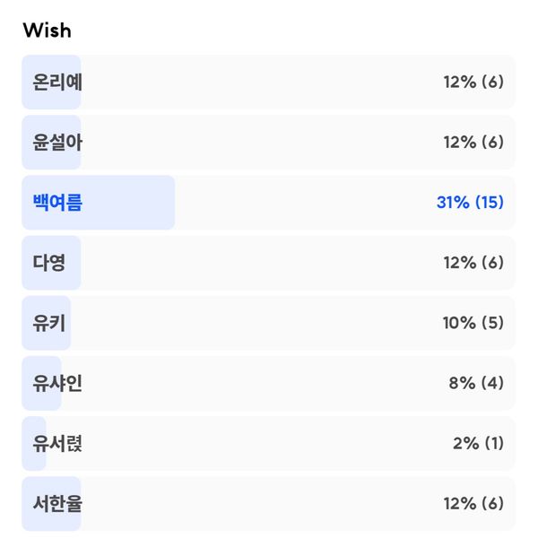Viewport: 538px width, 538px height.
Task: Choose the 서한율 poll option
Action: pyautogui.click(x=268, y=504)
